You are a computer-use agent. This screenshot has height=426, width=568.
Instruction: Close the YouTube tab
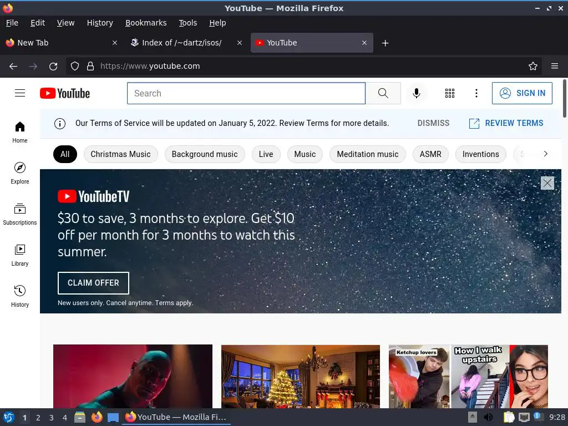pyautogui.click(x=364, y=43)
